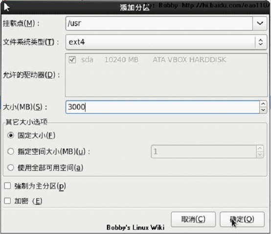
Task: Click the 允许的驱动器(D) label
Action: pos(31,75)
